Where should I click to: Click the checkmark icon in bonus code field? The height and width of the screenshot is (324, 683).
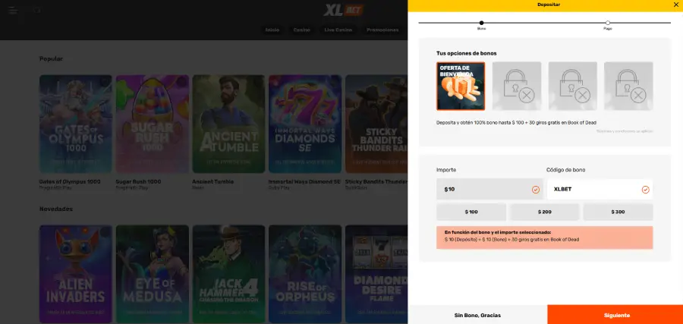(x=646, y=190)
